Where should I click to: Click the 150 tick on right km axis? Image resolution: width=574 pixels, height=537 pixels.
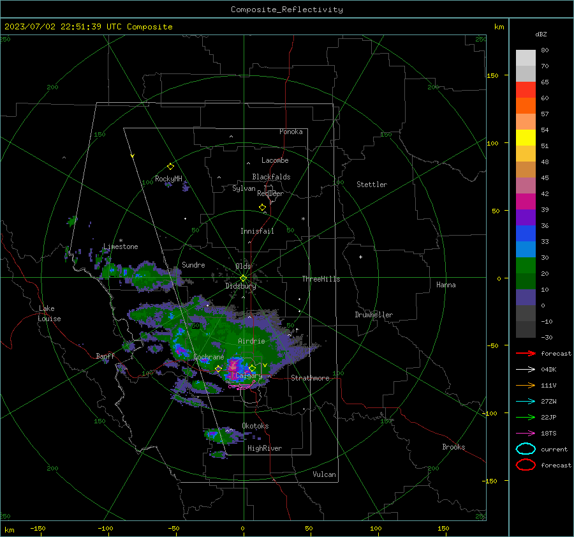[x=492, y=75]
